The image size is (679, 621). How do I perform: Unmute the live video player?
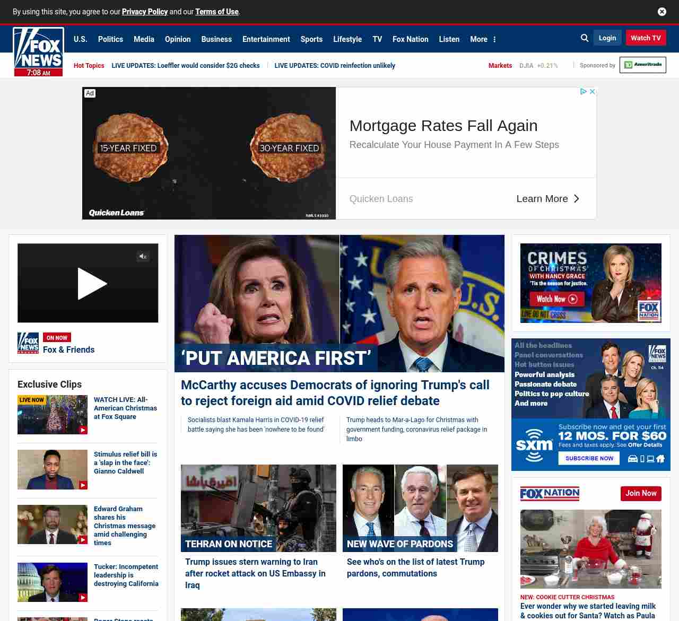[143, 257]
